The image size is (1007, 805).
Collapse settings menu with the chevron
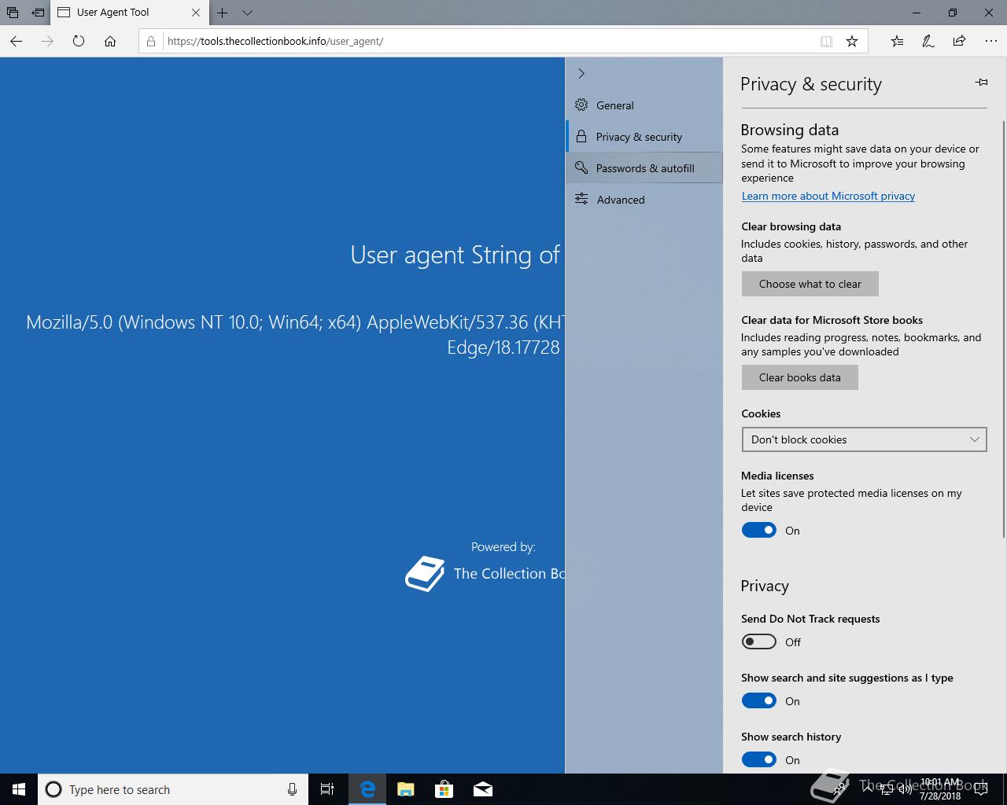[581, 73]
